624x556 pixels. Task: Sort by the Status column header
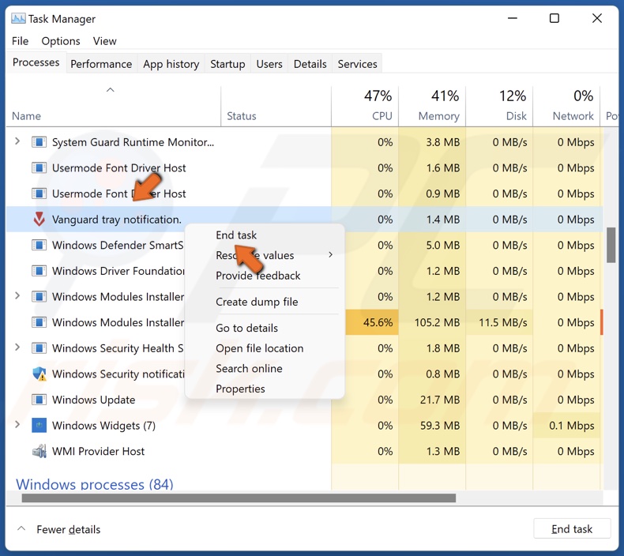click(276, 106)
